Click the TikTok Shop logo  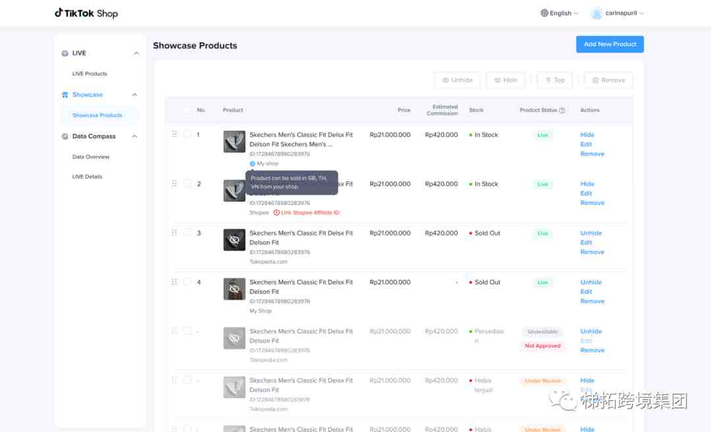tap(86, 13)
